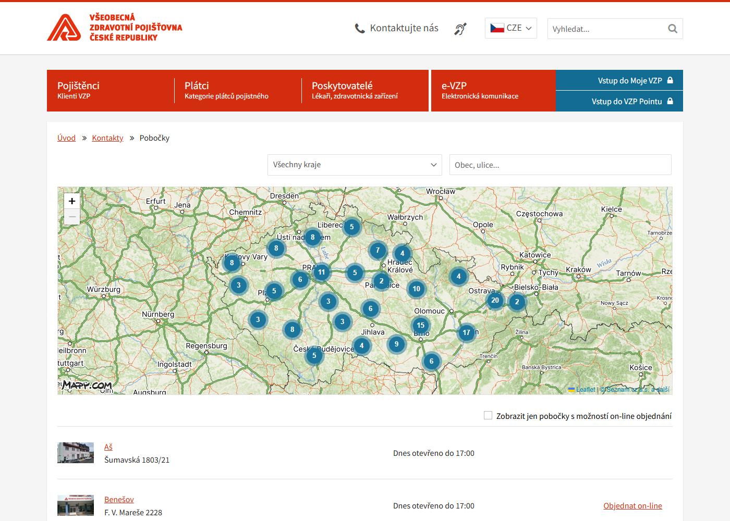Select the 8 cluster over Karlovy Vary

coord(232,263)
